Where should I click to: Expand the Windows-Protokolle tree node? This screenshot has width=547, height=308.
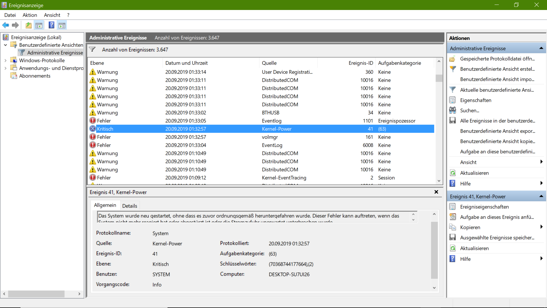tap(5, 60)
